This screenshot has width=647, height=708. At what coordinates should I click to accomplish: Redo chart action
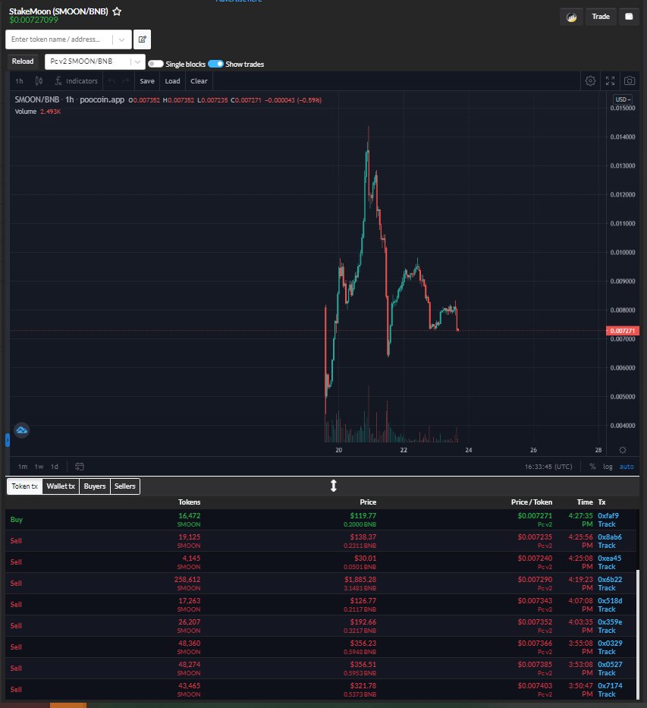pyautogui.click(x=125, y=81)
